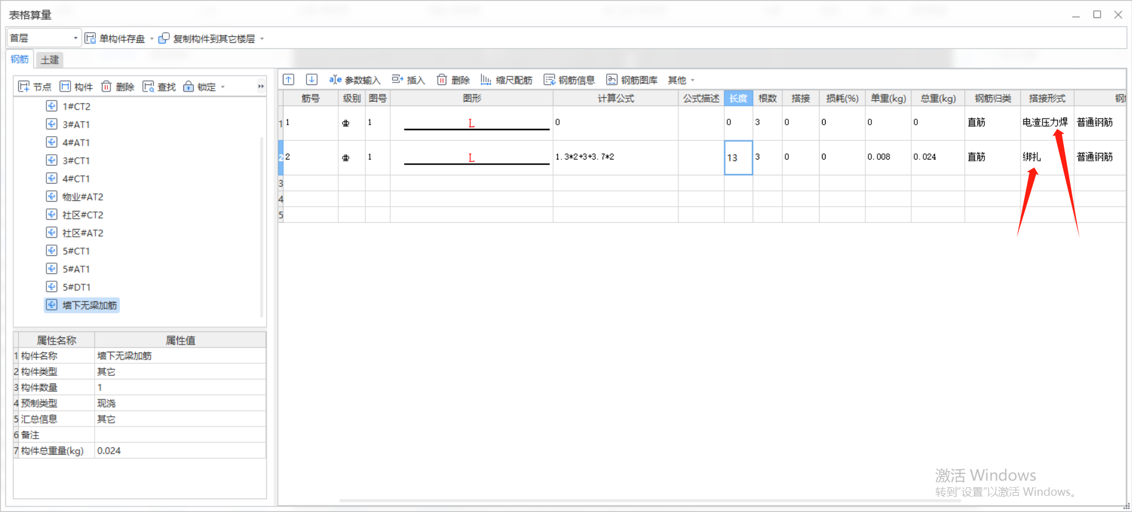Click 构件名称 property value 墙下无梁加筋
The image size is (1132, 512).
[x=180, y=356]
